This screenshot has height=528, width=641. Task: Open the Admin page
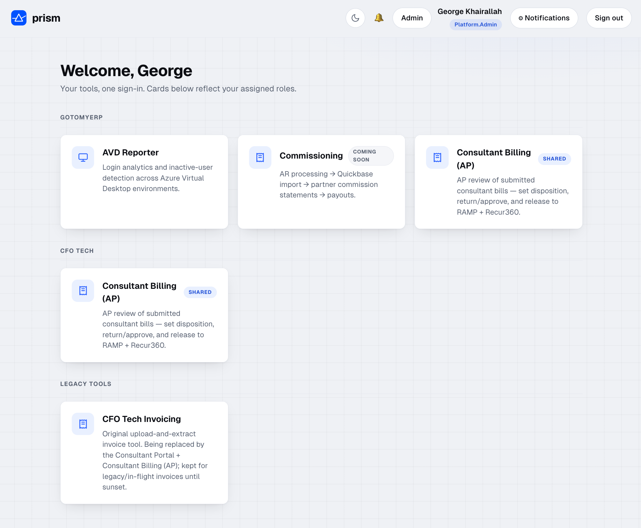[x=412, y=18]
